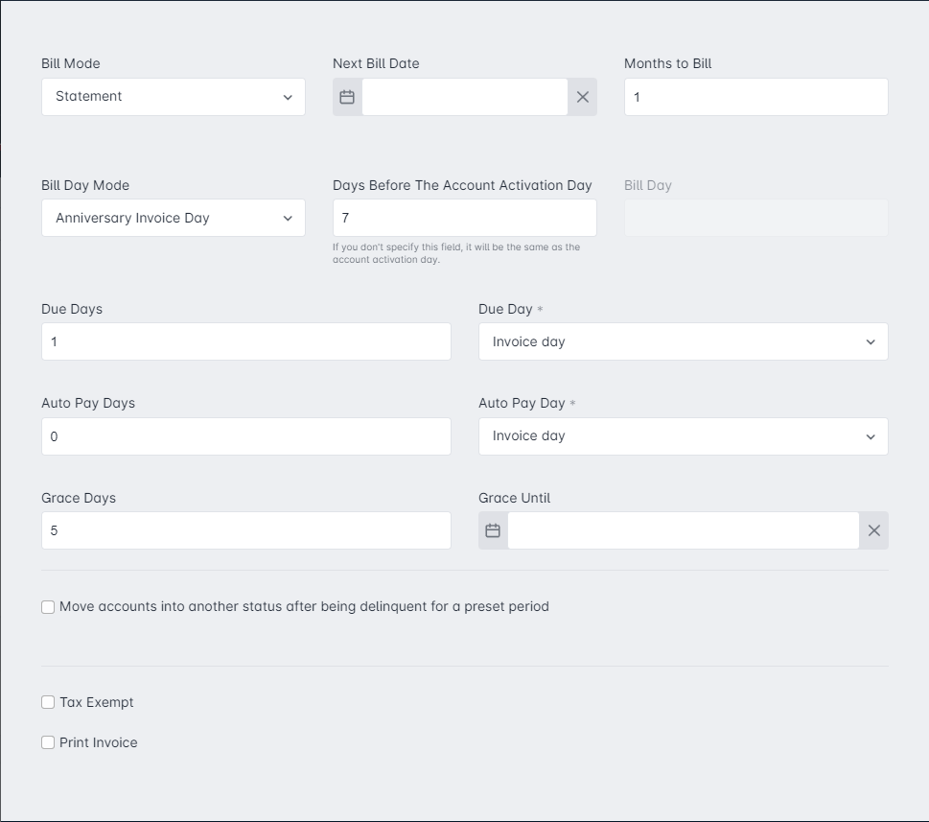
Task: Open the Due Day dropdown
Action: 684,341
